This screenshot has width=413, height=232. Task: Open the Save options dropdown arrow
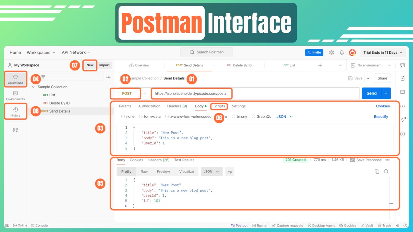[x=368, y=78]
